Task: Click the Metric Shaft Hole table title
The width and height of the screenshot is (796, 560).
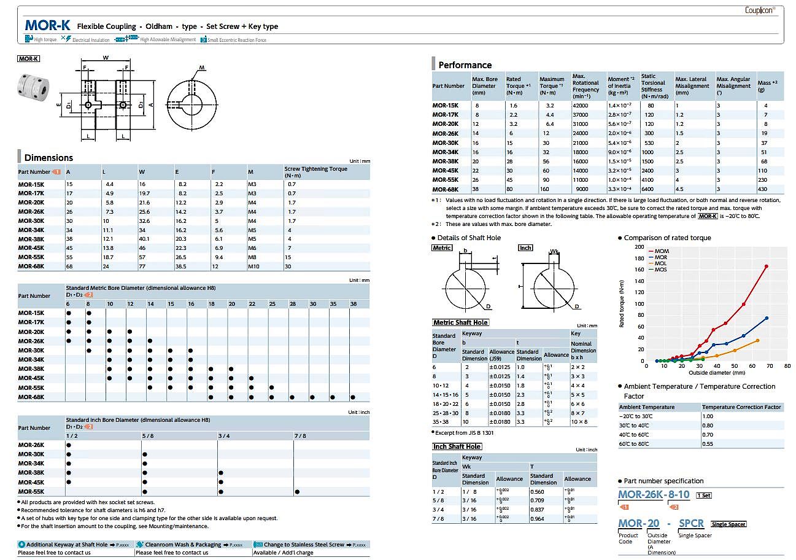Action: (460, 322)
